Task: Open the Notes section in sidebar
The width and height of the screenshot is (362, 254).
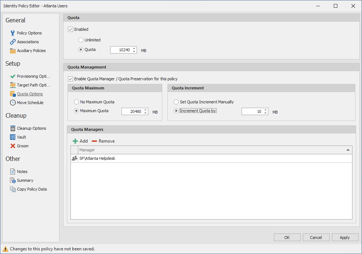Action: pos(22,172)
